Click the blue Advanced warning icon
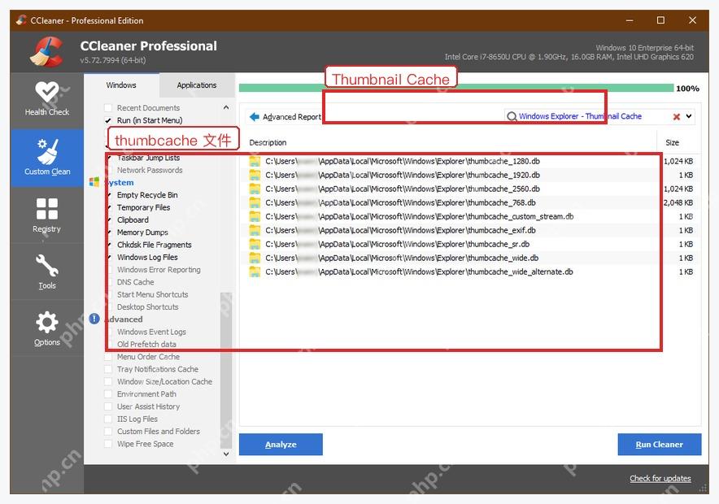 coord(94,319)
